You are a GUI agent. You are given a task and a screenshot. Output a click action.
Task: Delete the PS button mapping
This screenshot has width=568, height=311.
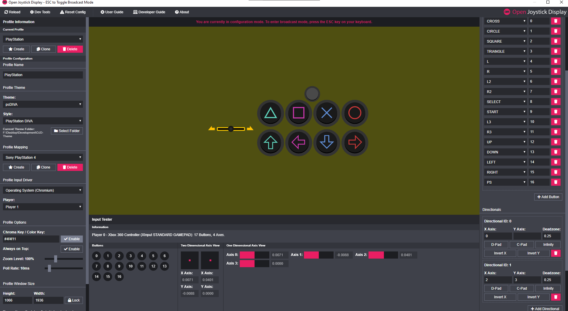[556, 182]
